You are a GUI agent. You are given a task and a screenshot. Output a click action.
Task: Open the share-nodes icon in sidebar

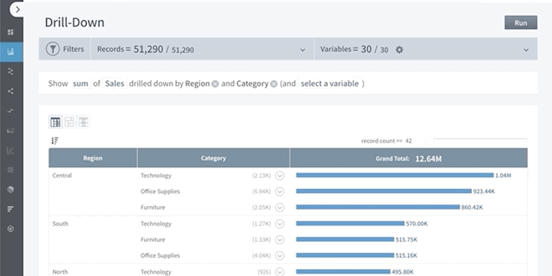pos(11,91)
